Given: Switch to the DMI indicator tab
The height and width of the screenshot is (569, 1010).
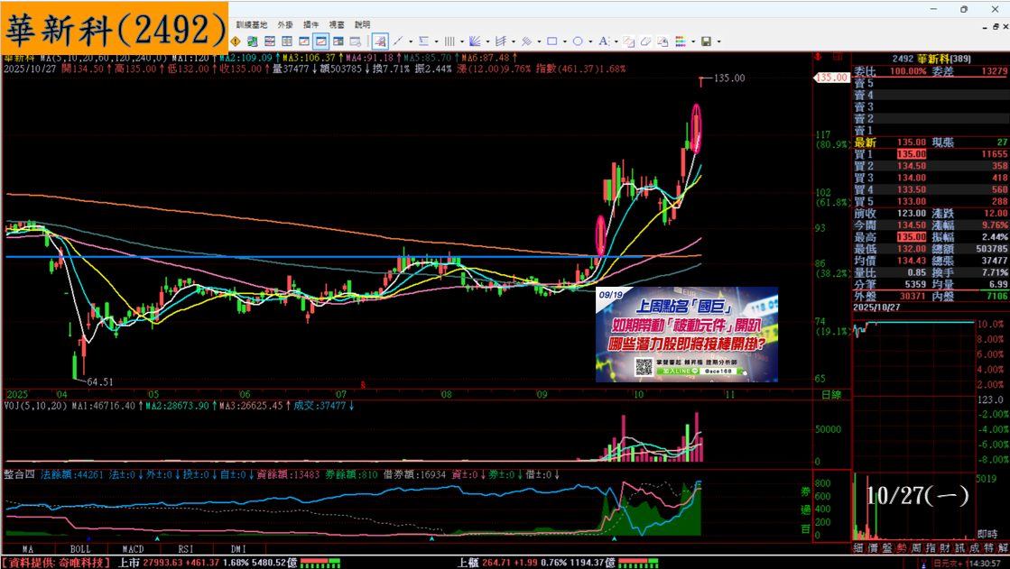Looking at the screenshot, I should (x=238, y=549).
